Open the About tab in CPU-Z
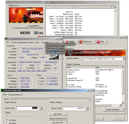129x124 pixels. pyautogui.click(x=44, y=43)
